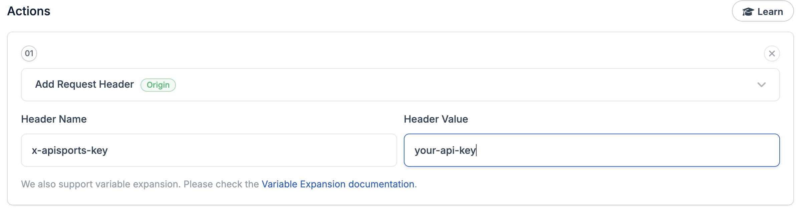Click the your-api-key text
The width and height of the screenshot is (801, 210).
point(445,151)
